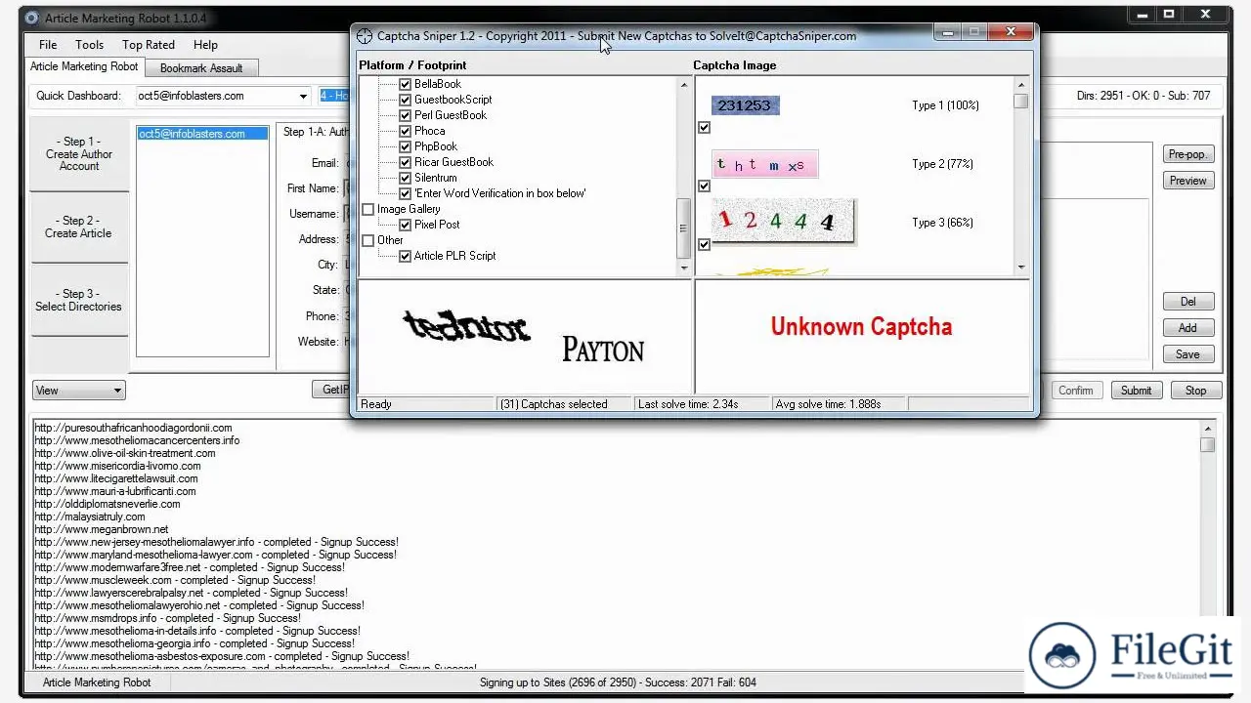The image size is (1251, 703).
Task: Toggle the Ricar GuestBook checkbox
Action: tap(405, 162)
